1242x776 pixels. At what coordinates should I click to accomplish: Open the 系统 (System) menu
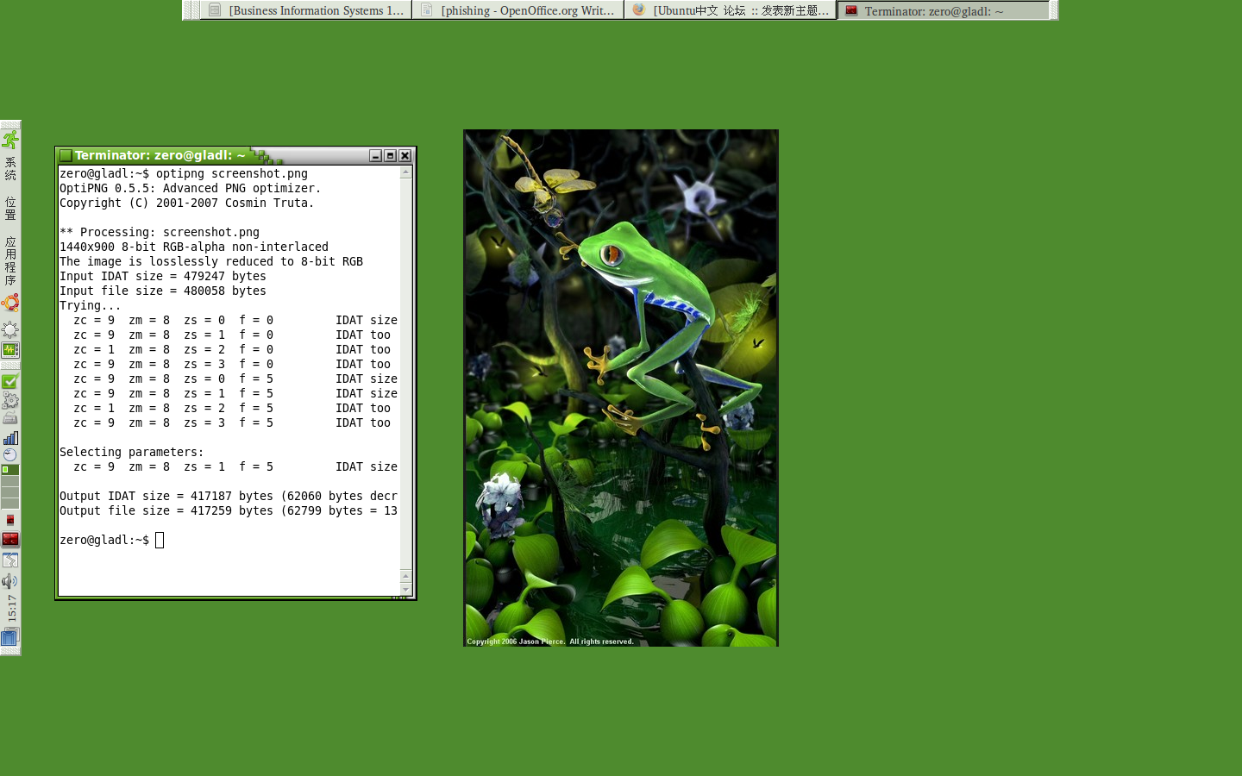tap(10, 168)
